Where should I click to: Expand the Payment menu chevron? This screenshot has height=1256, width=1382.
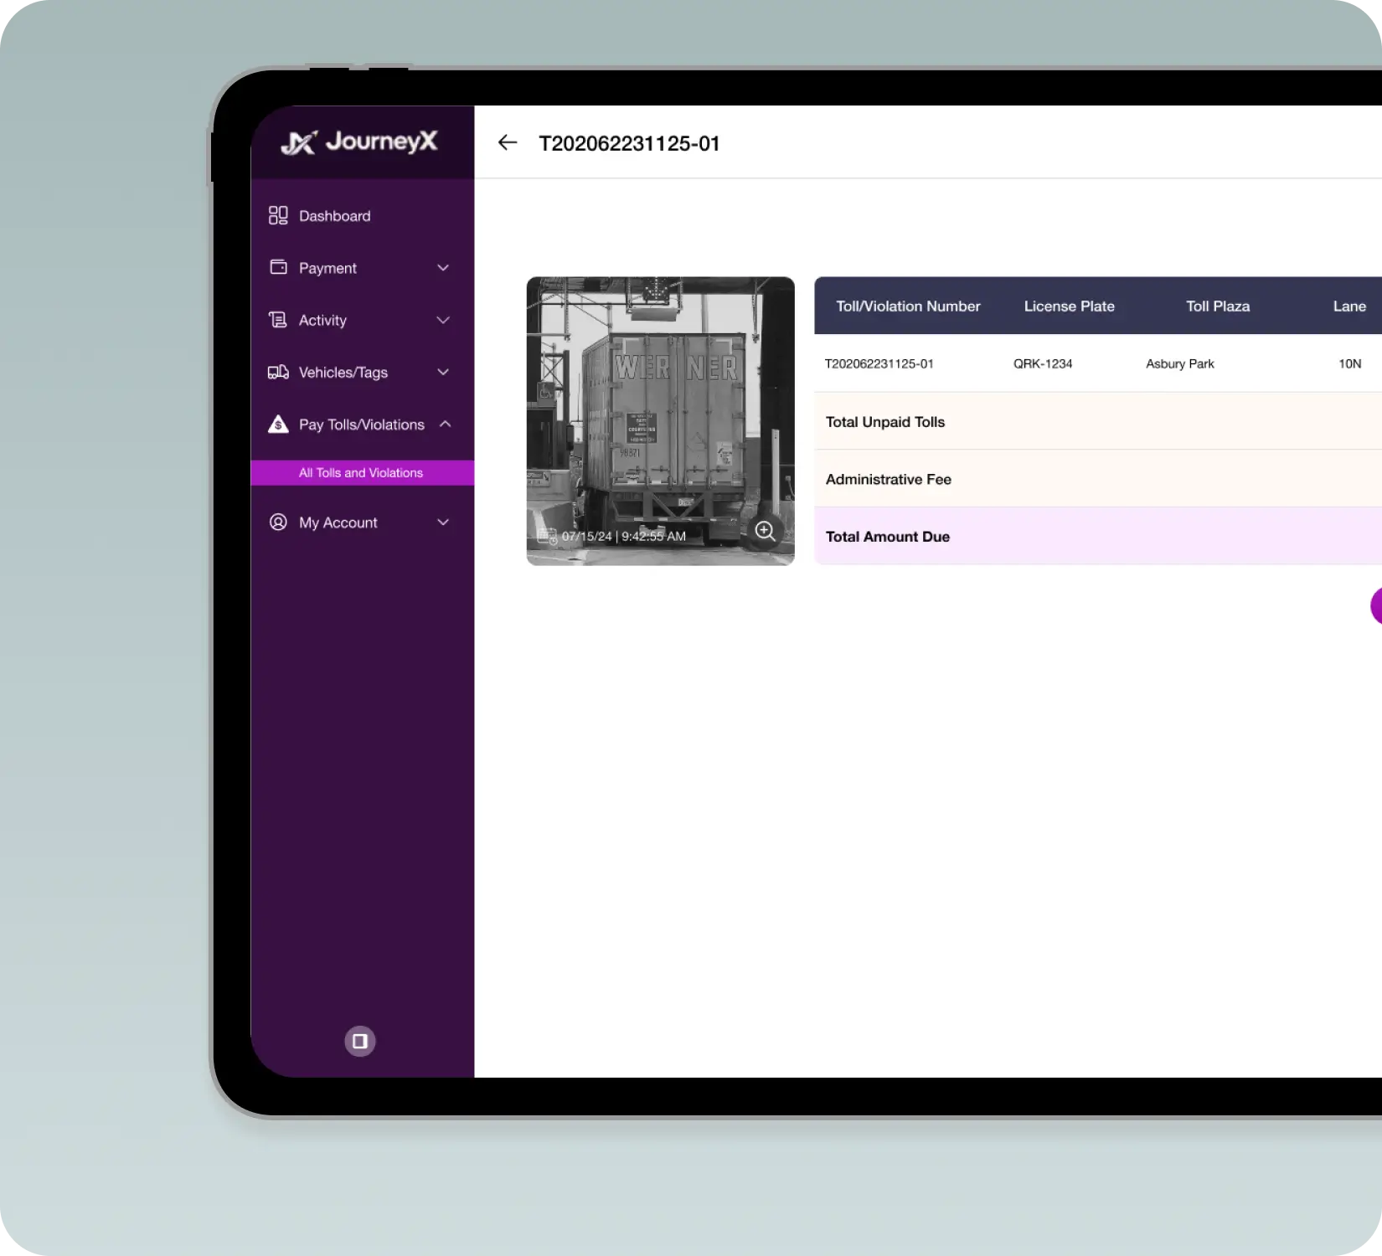(x=443, y=268)
